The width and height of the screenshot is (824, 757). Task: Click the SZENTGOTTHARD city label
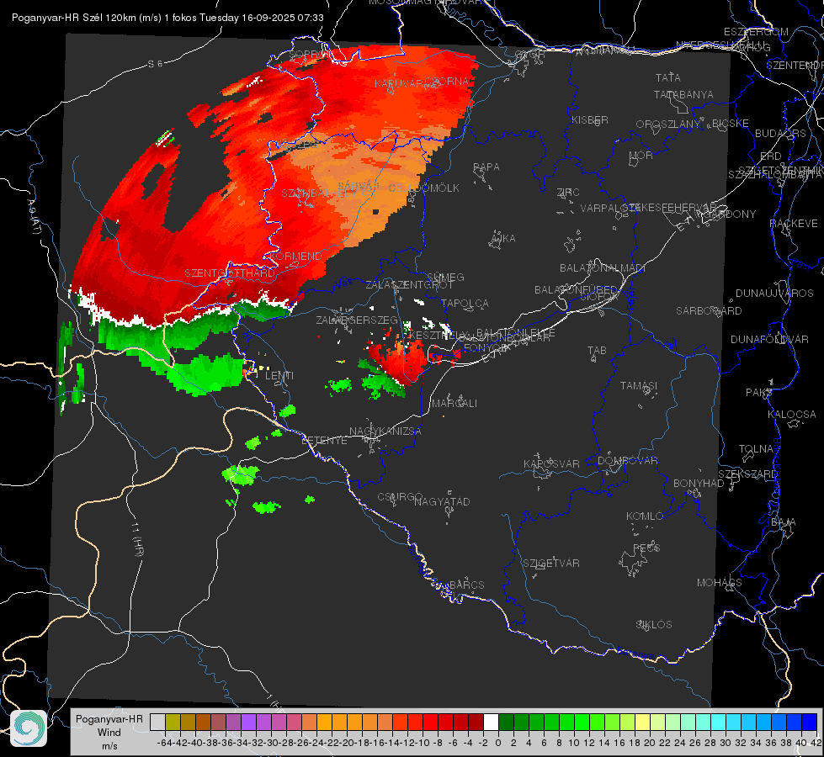point(230,273)
